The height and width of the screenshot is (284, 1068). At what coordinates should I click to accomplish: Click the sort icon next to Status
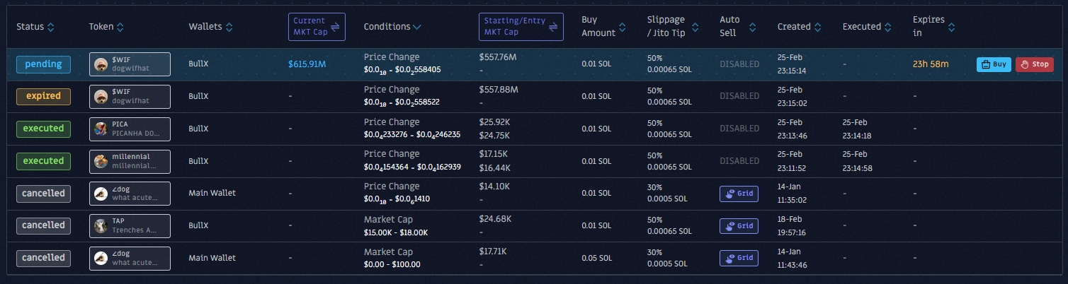[51, 27]
